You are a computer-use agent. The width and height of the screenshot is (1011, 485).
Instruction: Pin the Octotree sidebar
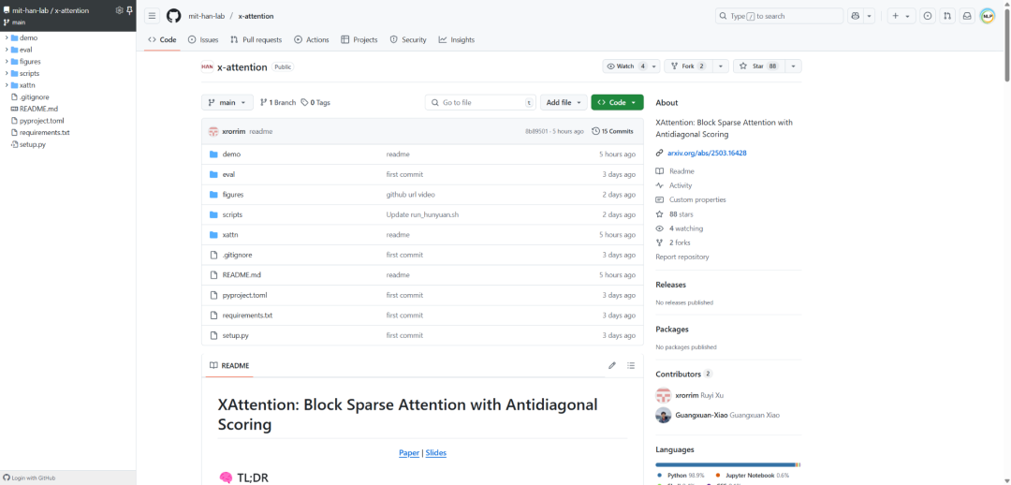(x=129, y=10)
